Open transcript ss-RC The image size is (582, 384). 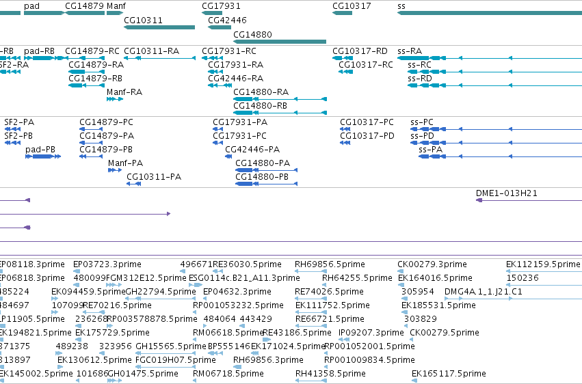point(419,64)
